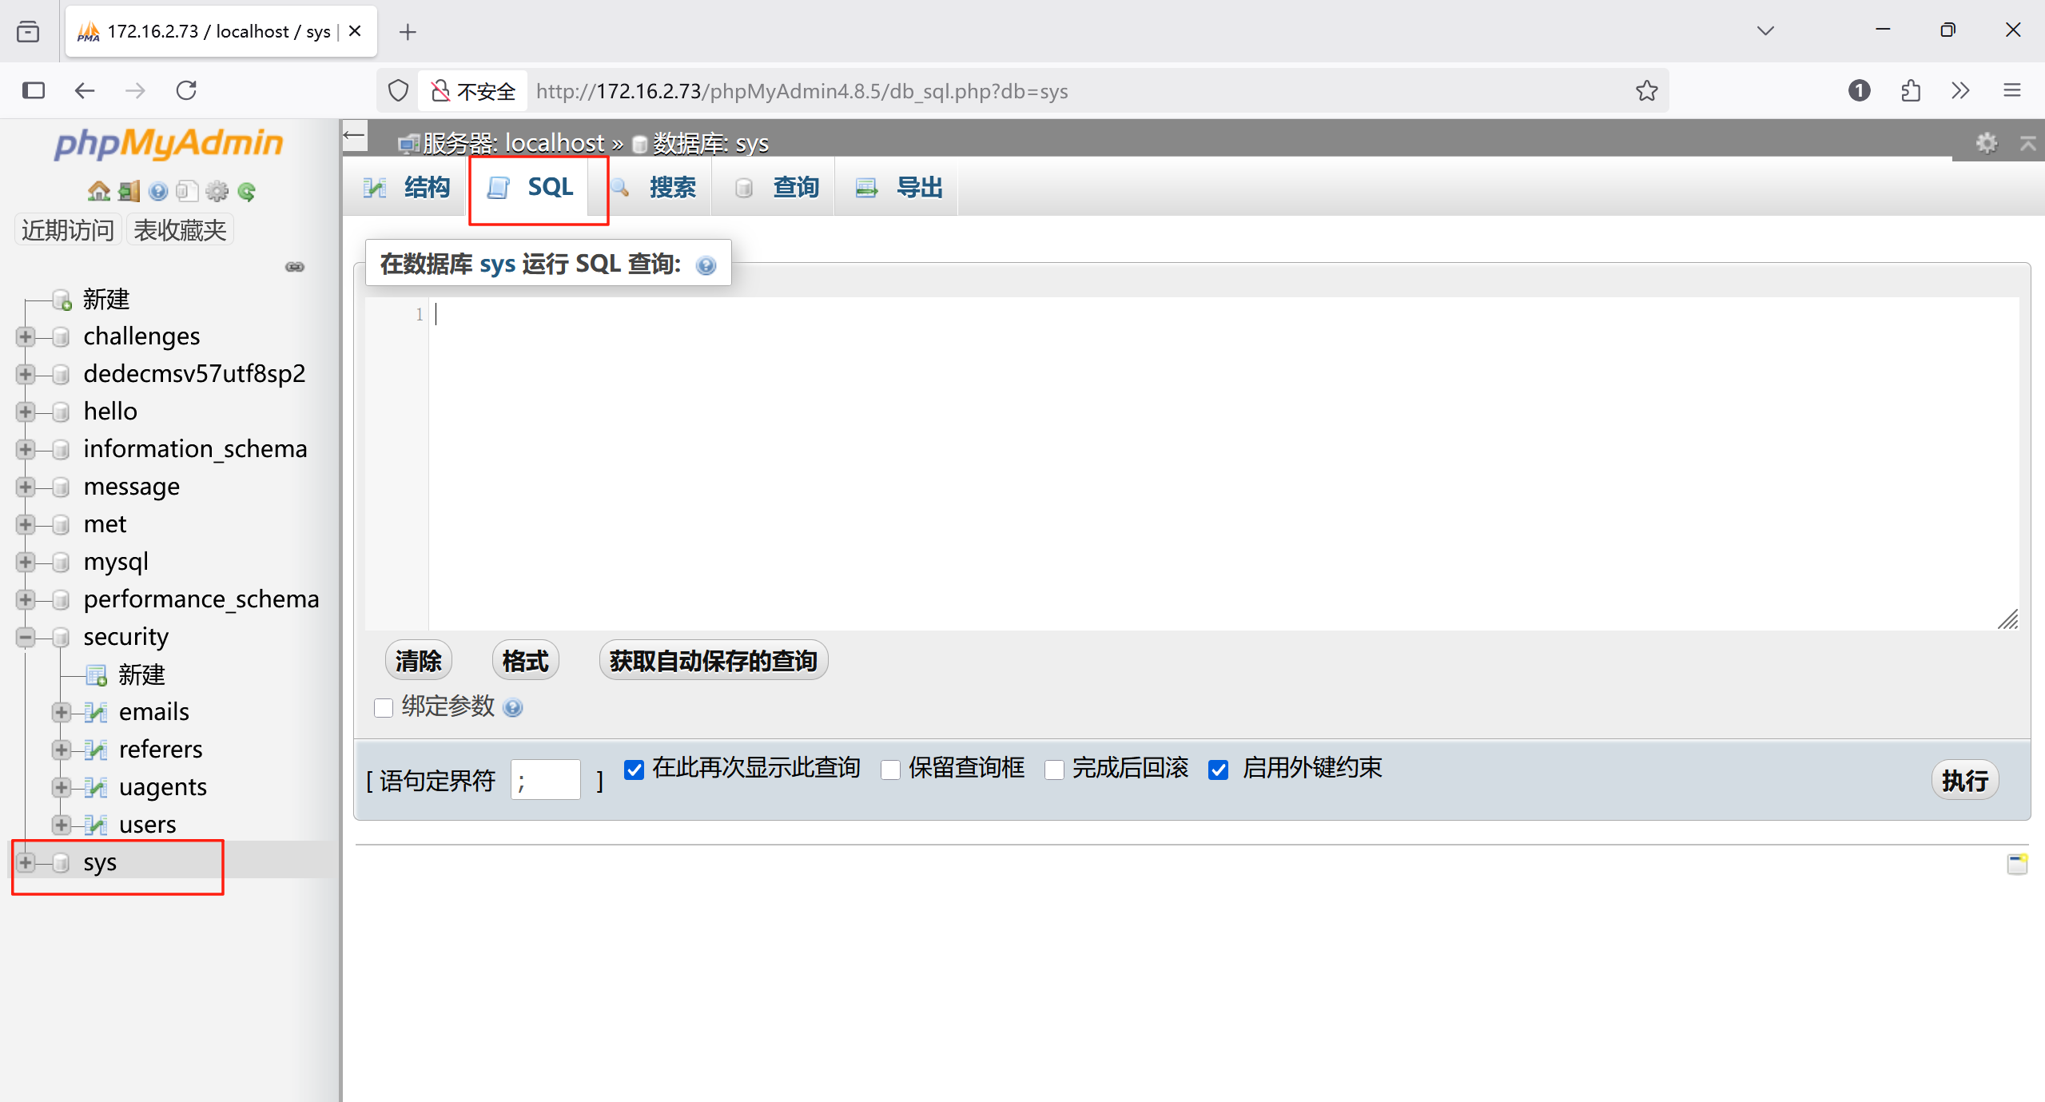Screen dimensions: 2045x1102
Task: Switch to 表收藏夹 panel tab
Action: (x=180, y=230)
